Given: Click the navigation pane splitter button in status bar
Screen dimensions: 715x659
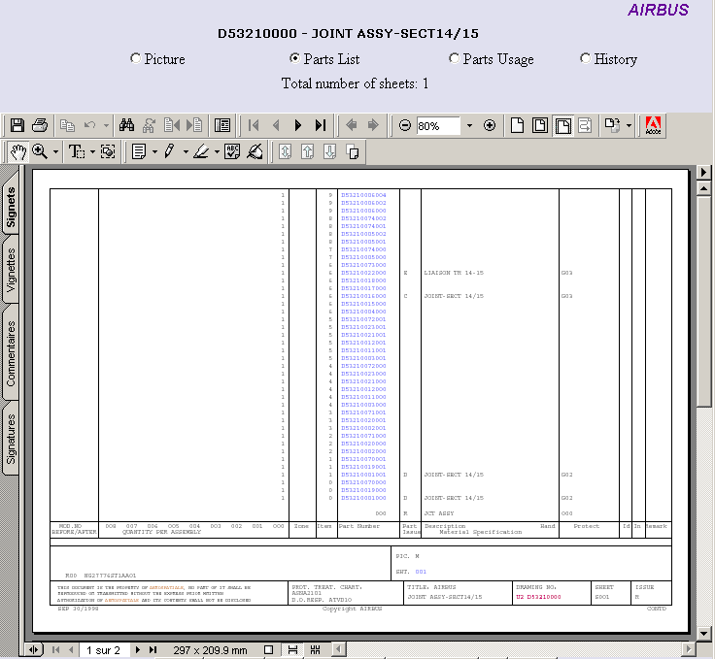Looking at the screenshot, I should coord(33,650).
